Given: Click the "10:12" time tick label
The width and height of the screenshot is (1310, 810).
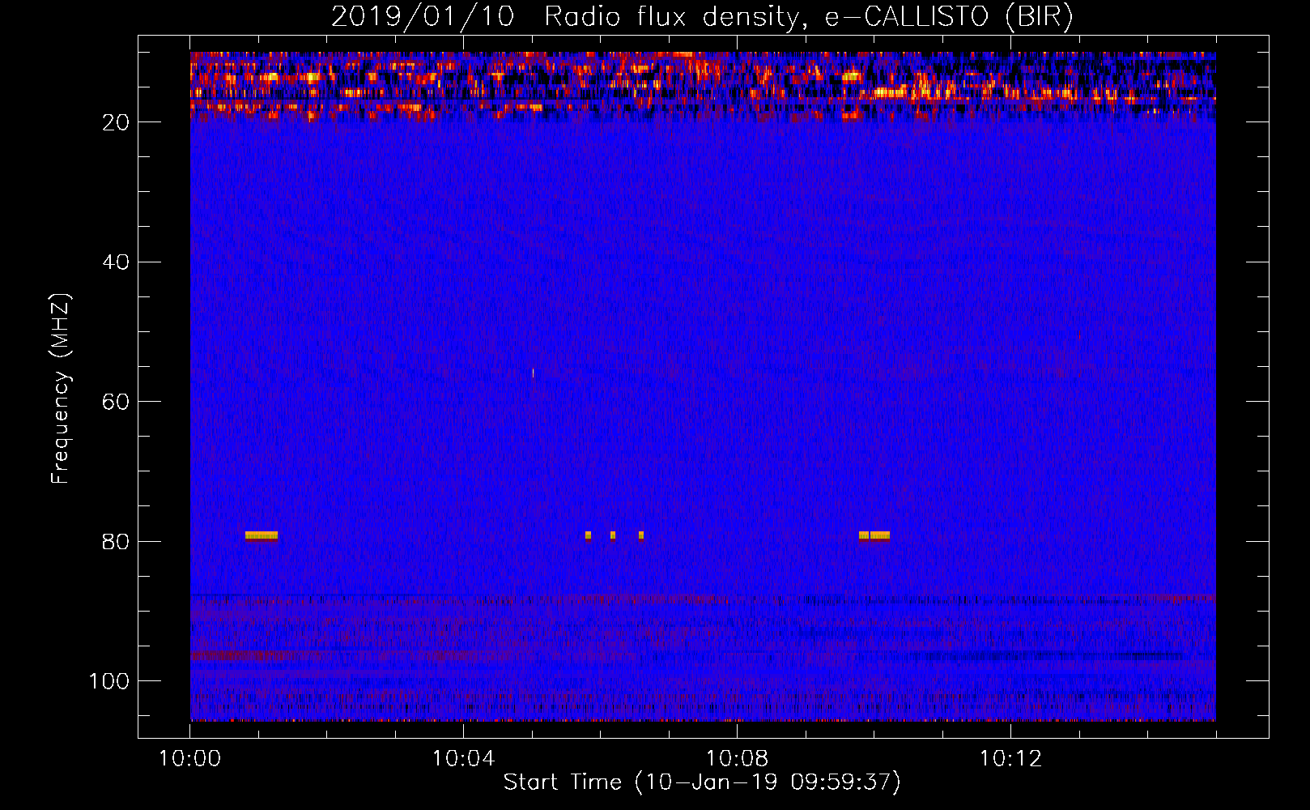Looking at the screenshot, I should pos(1010,759).
